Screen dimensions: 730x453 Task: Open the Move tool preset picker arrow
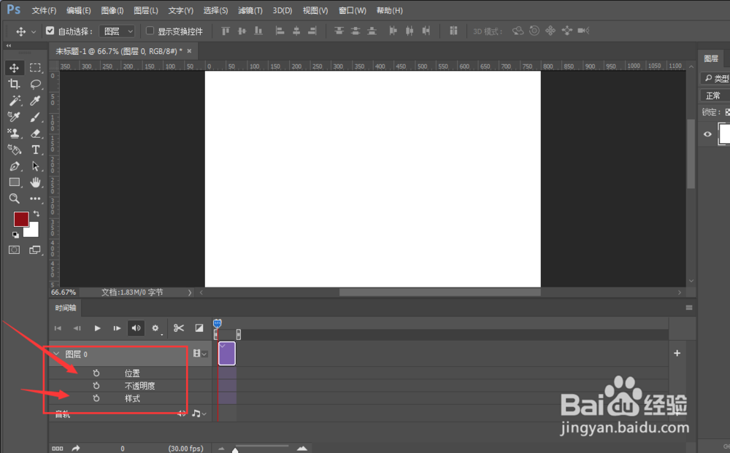click(33, 31)
